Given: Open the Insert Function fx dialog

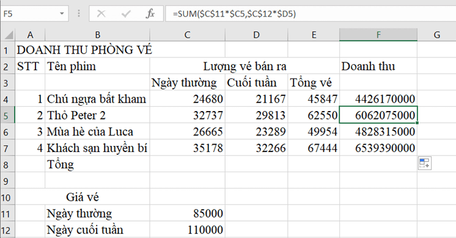Looking at the screenshot, I should 150,13.
